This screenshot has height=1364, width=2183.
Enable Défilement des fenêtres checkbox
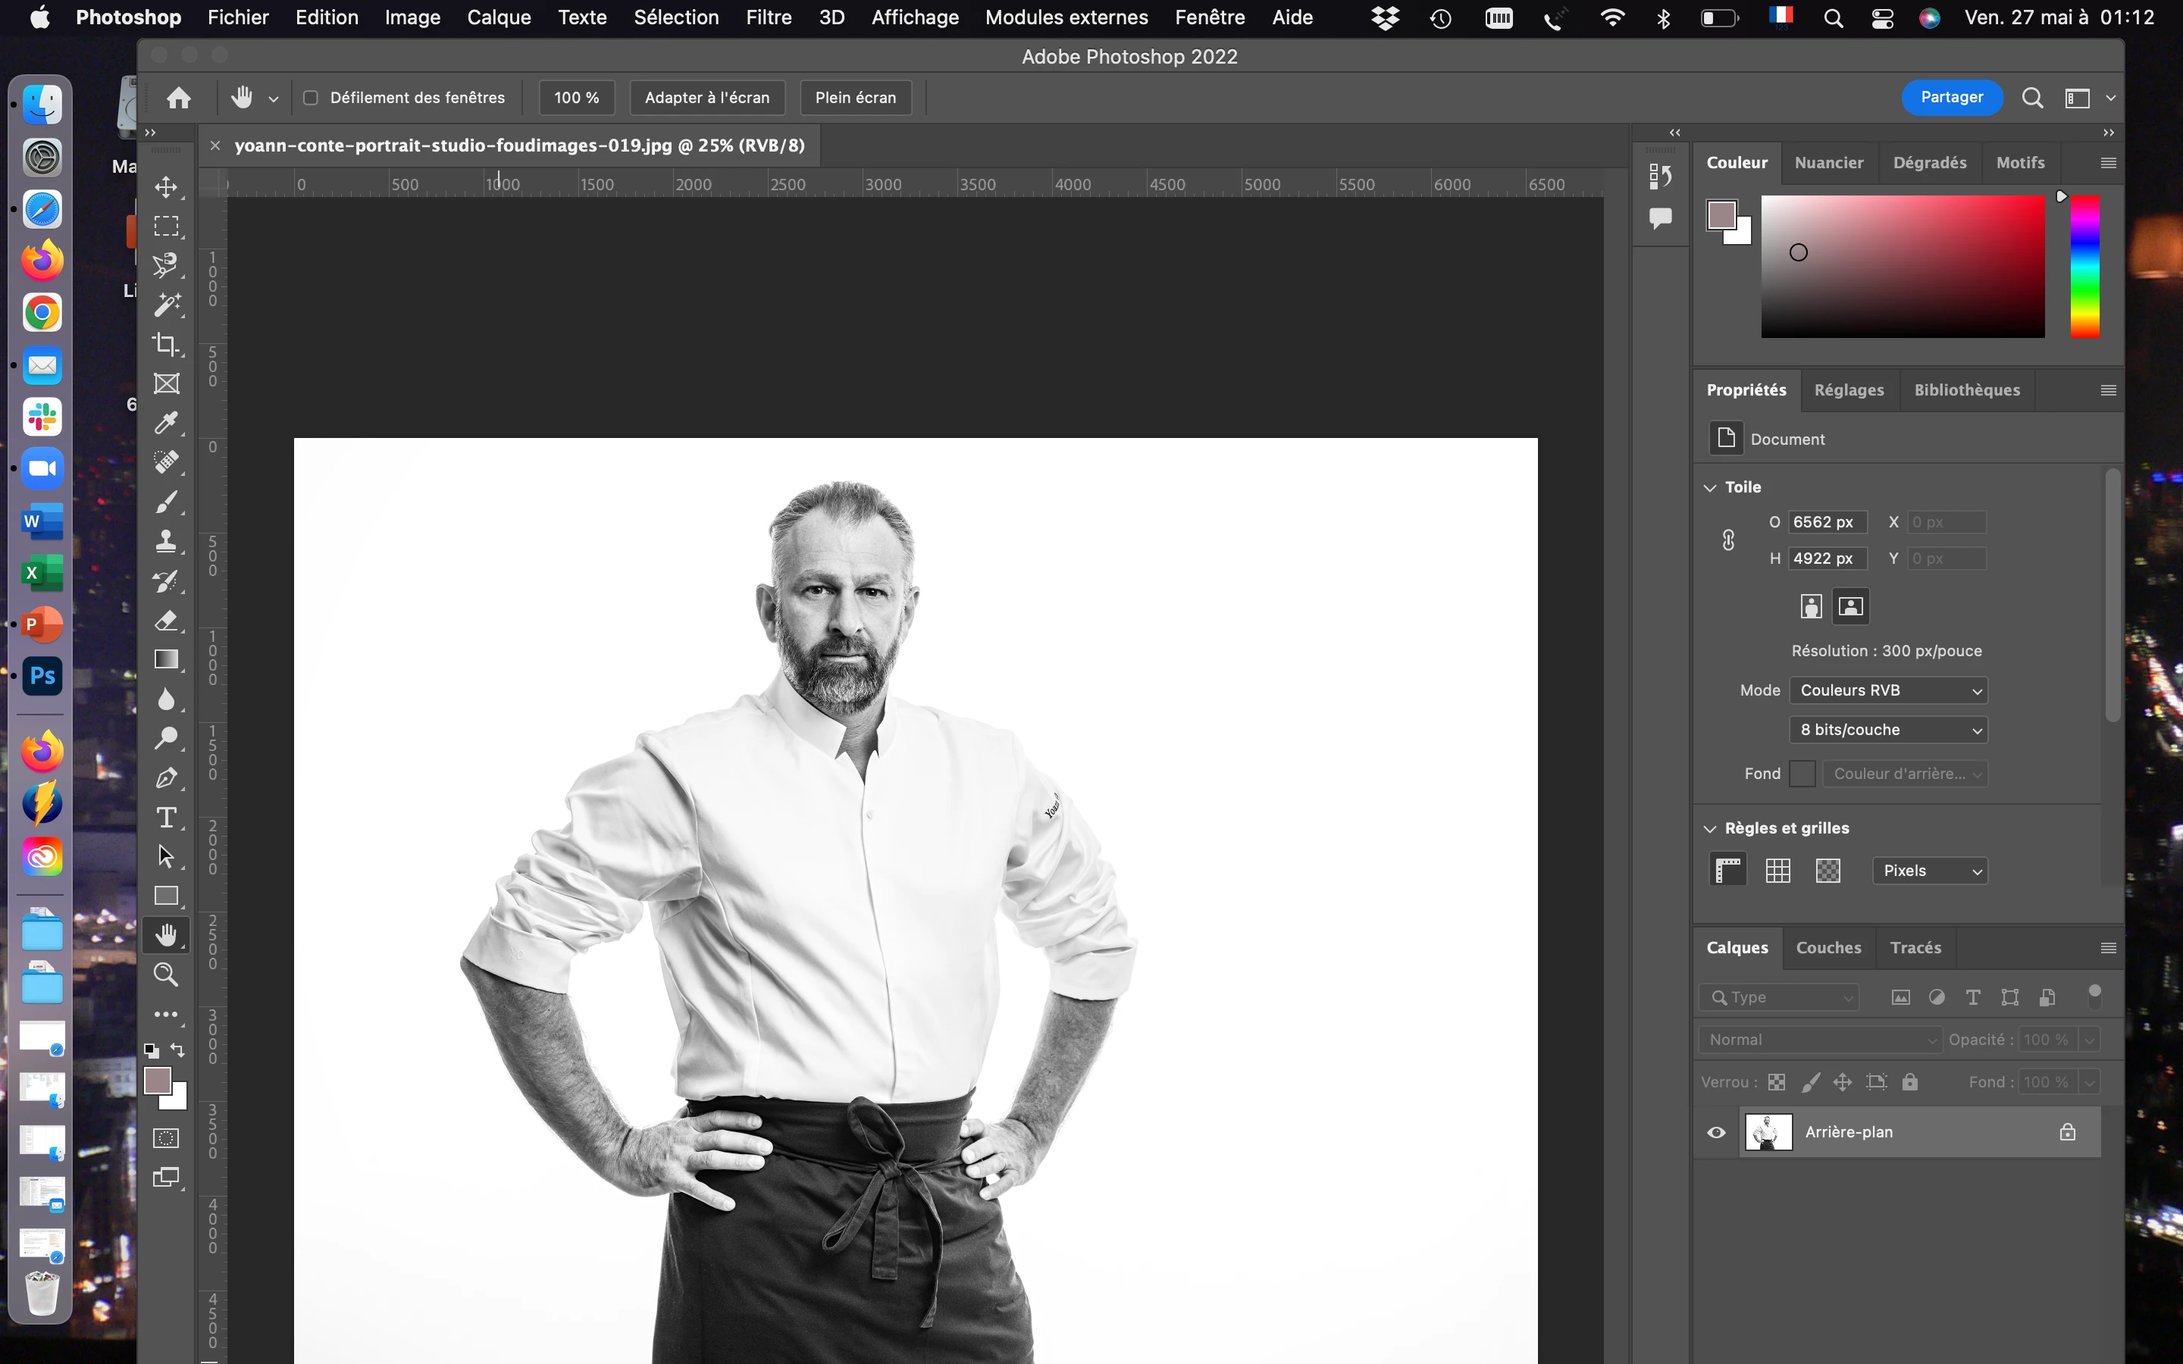point(310,98)
